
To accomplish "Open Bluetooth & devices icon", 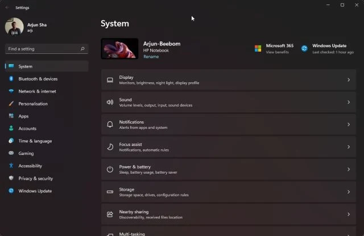I will [11, 79].
